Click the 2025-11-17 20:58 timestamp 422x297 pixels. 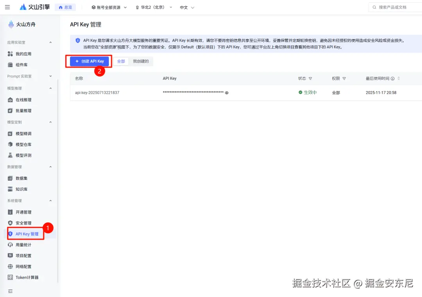click(x=381, y=92)
